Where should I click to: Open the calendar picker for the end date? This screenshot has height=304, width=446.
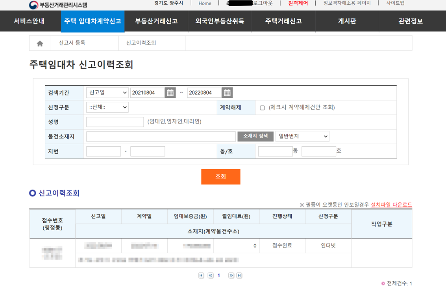[227, 92]
